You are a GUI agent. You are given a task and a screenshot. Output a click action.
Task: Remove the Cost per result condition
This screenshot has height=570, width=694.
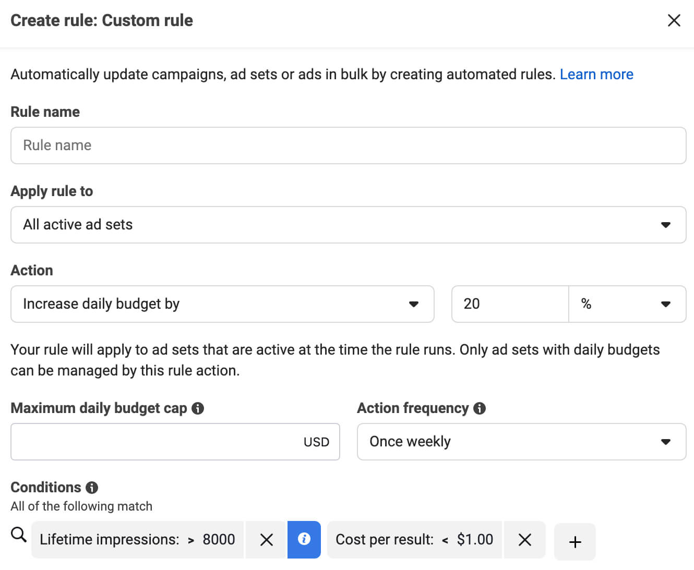tap(525, 540)
